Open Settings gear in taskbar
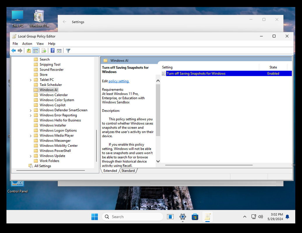Viewport: 302px width, 233px height. [182, 217]
